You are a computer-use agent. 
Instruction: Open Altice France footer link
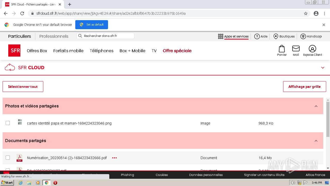315,175
